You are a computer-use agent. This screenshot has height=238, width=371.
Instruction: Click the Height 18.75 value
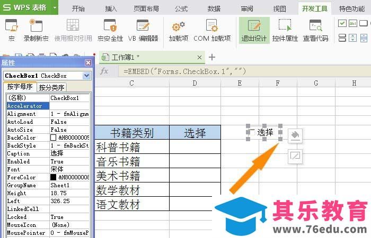(x=69, y=193)
